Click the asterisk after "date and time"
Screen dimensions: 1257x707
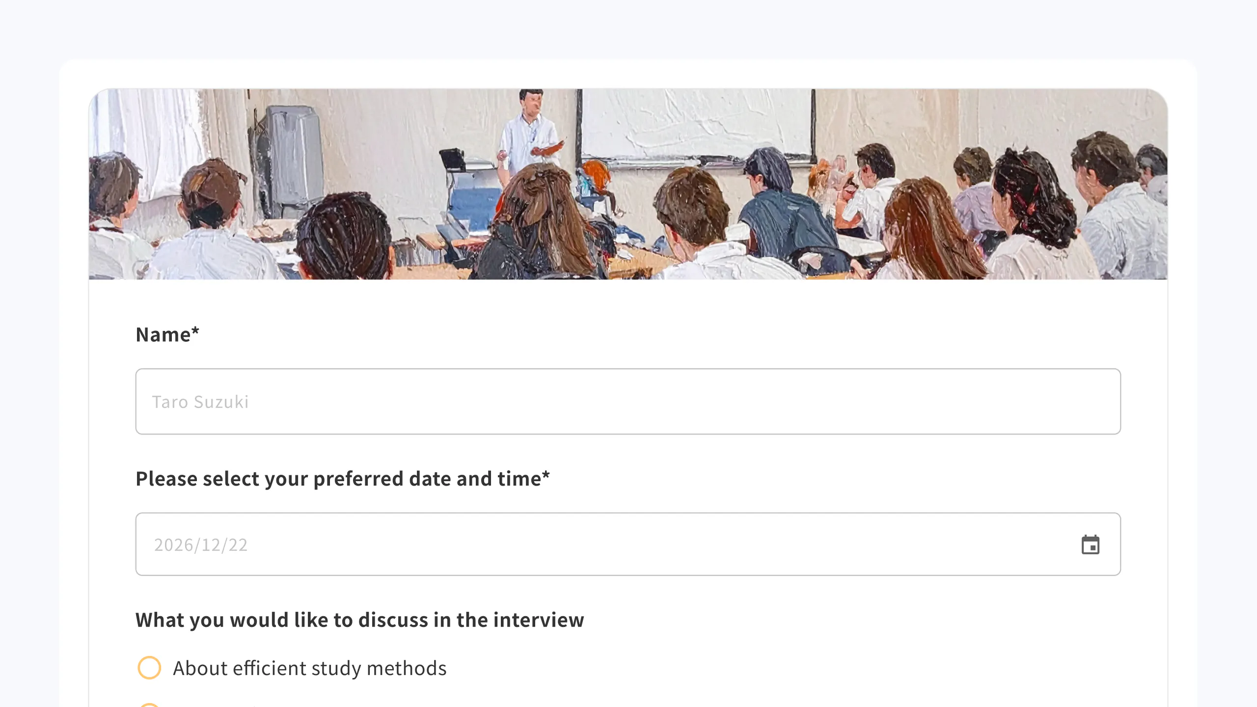pyautogui.click(x=546, y=476)
